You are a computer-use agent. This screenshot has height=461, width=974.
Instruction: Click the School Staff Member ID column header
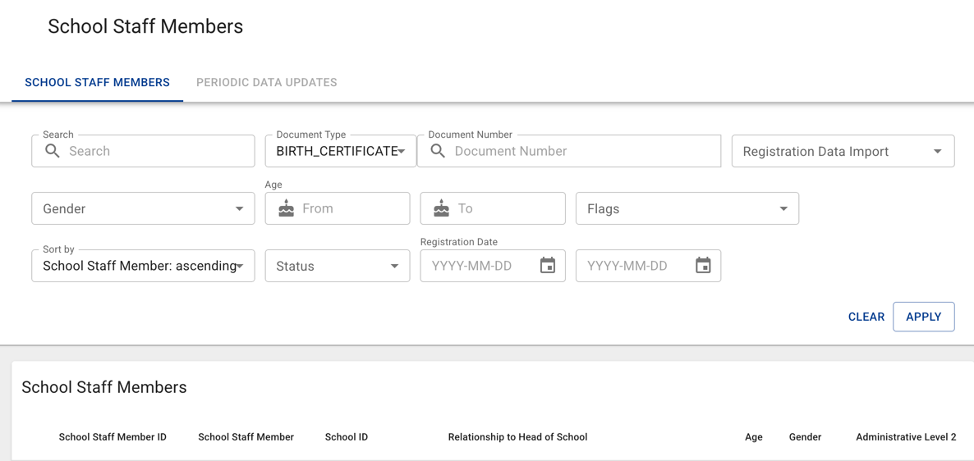pyautogui.click(x=113, y=437)
